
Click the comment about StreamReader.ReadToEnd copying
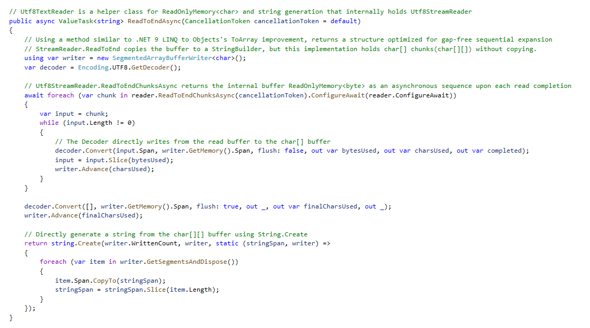(281, 49)
